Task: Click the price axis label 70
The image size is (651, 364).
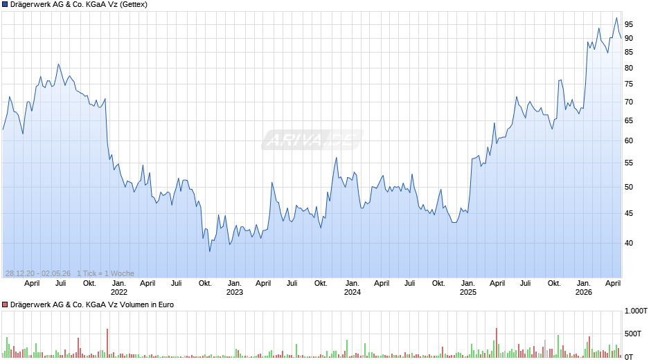Action: (x=629, y=102)
